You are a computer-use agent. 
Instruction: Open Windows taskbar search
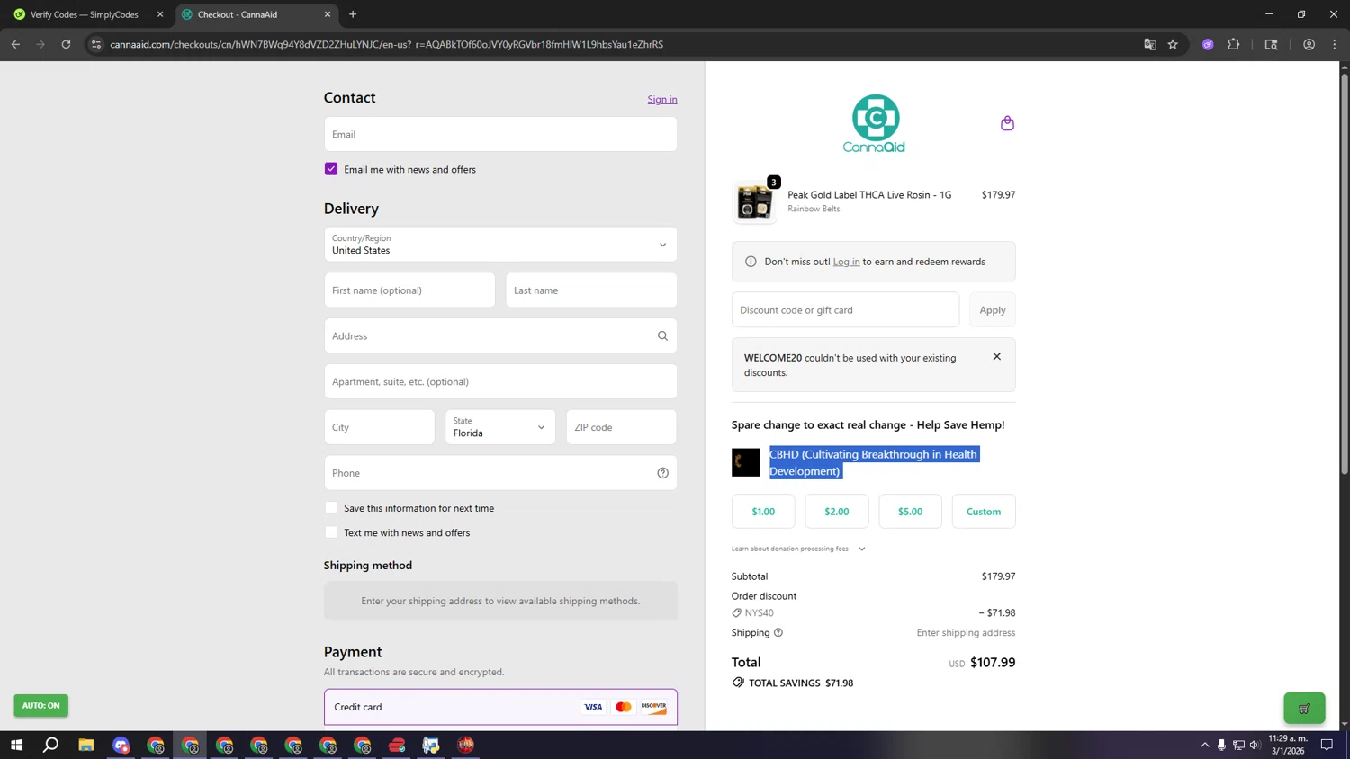pyautogui.click(x=51, y=745)
